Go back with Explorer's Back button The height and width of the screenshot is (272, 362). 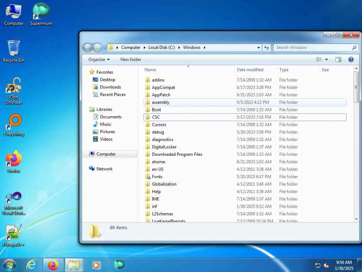tap(87, 47)
